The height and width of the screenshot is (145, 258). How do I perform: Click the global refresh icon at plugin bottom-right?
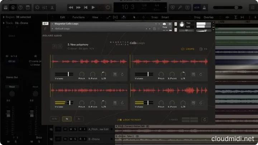pos(205,120)
